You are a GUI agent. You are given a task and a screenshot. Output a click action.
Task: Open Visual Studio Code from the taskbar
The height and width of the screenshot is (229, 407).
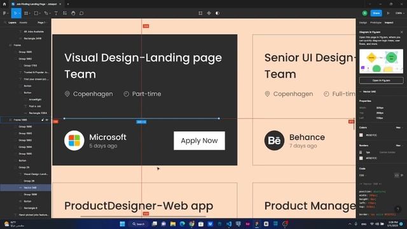[x=229, y=224]
